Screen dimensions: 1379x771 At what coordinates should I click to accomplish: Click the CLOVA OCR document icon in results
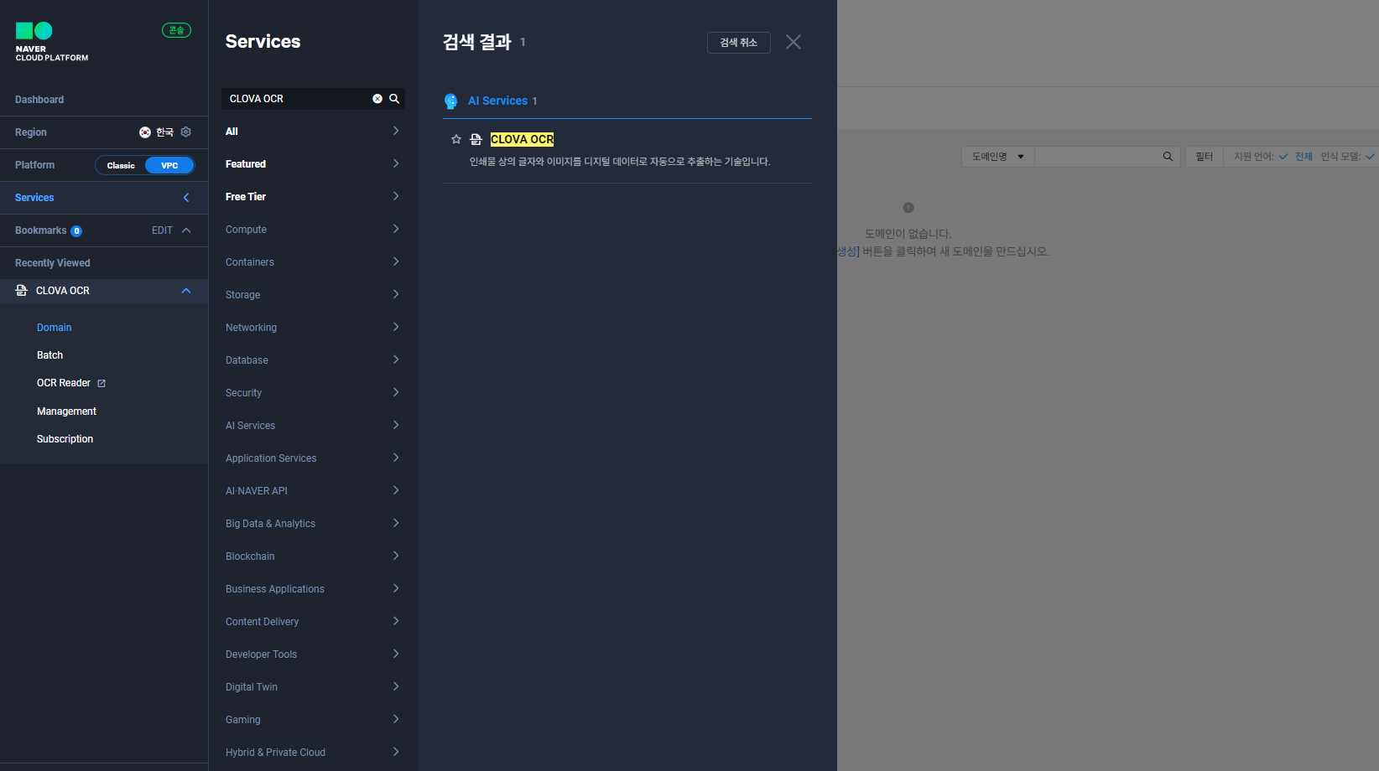pos(476,139)
